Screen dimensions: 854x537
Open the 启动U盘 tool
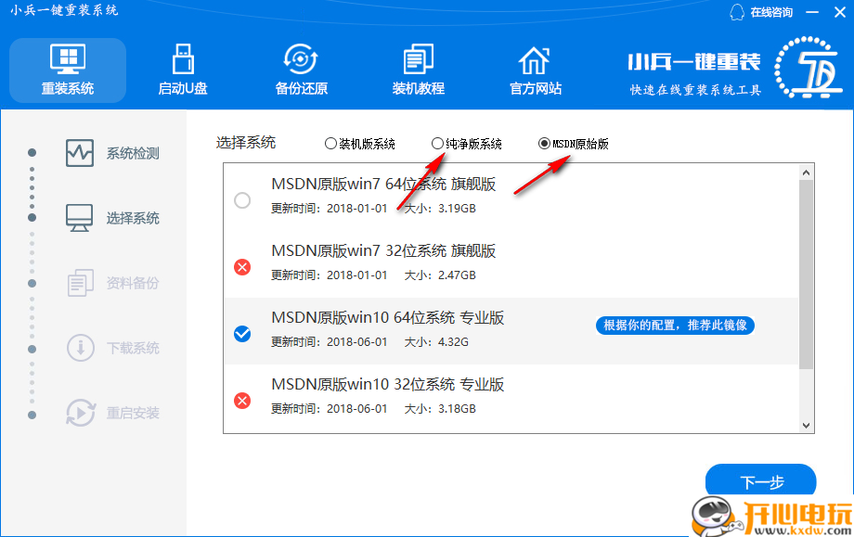pos(182,70)
